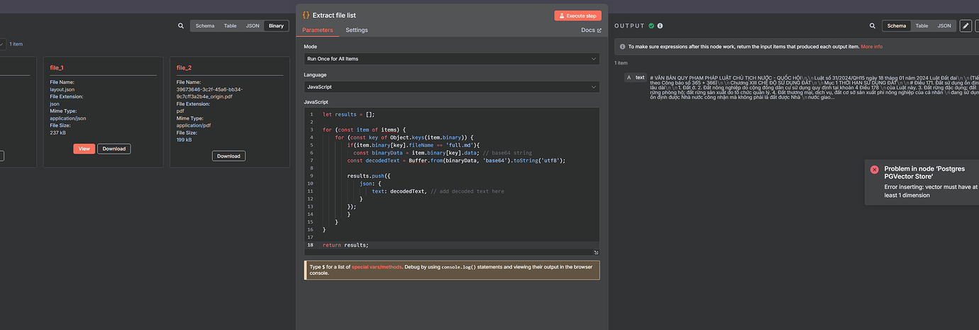Click the red error icon in Postgres notification
Viewport: 979px width, 330px height.
[874, 169]
